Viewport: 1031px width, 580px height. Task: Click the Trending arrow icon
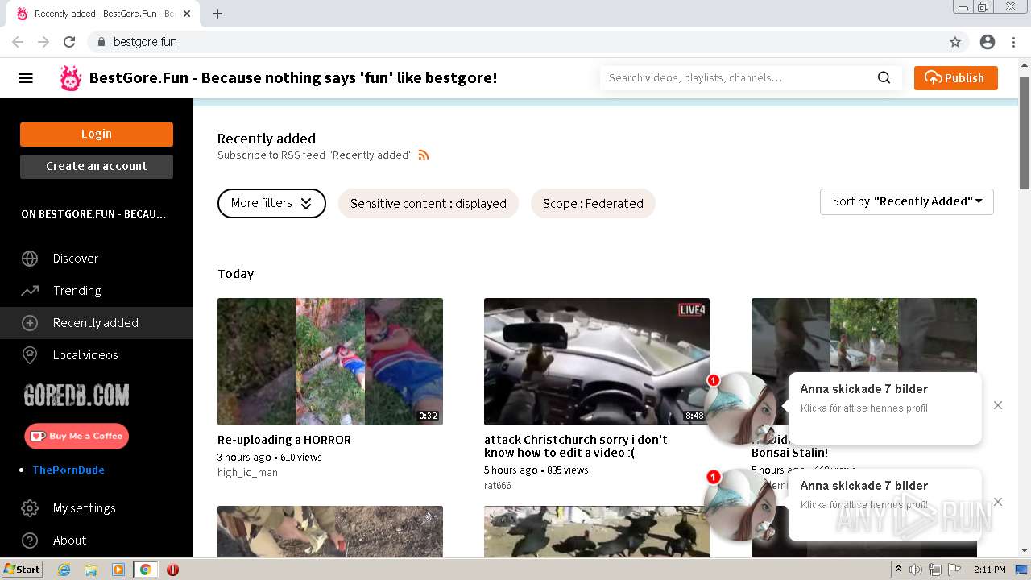coord(30,291)
